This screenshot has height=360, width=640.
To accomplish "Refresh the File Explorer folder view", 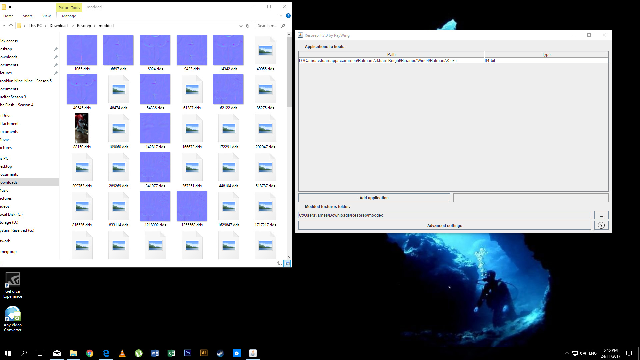I will [248, 26].
